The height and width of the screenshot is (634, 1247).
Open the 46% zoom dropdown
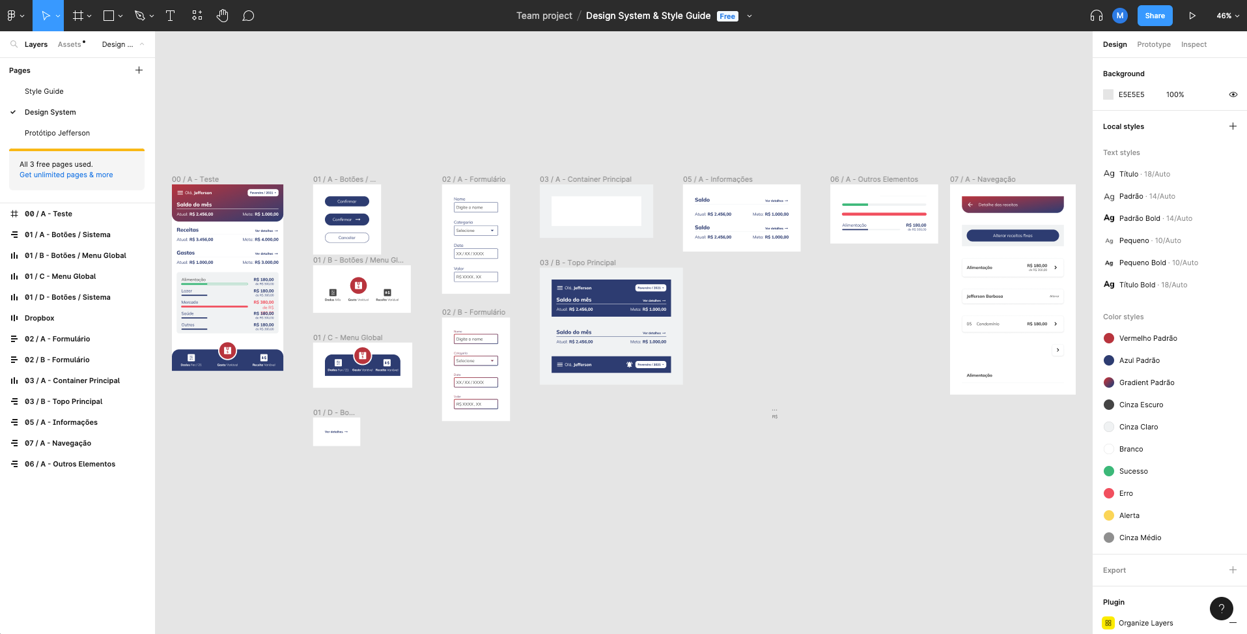pyautogui.click(x=1227, y=16)
